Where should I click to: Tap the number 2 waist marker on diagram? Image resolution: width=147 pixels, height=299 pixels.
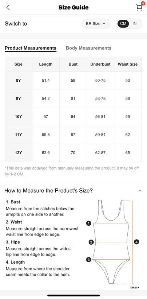(x=91, y=242)
